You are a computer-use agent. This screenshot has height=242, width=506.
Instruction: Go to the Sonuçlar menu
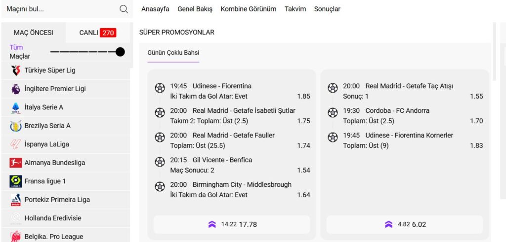327,9
